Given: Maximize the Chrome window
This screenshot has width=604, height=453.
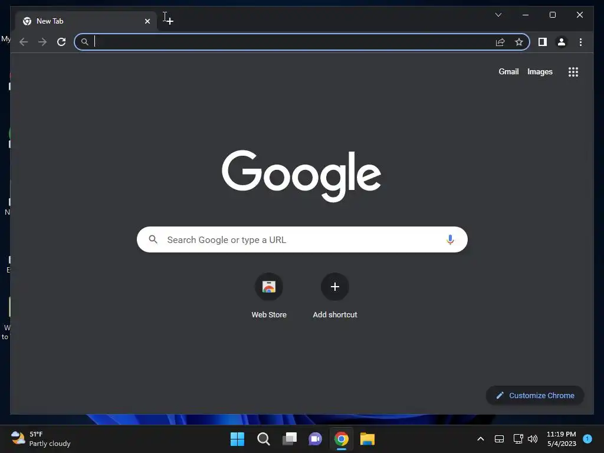Looking at the screenshot, I should [x=552, y=15].
